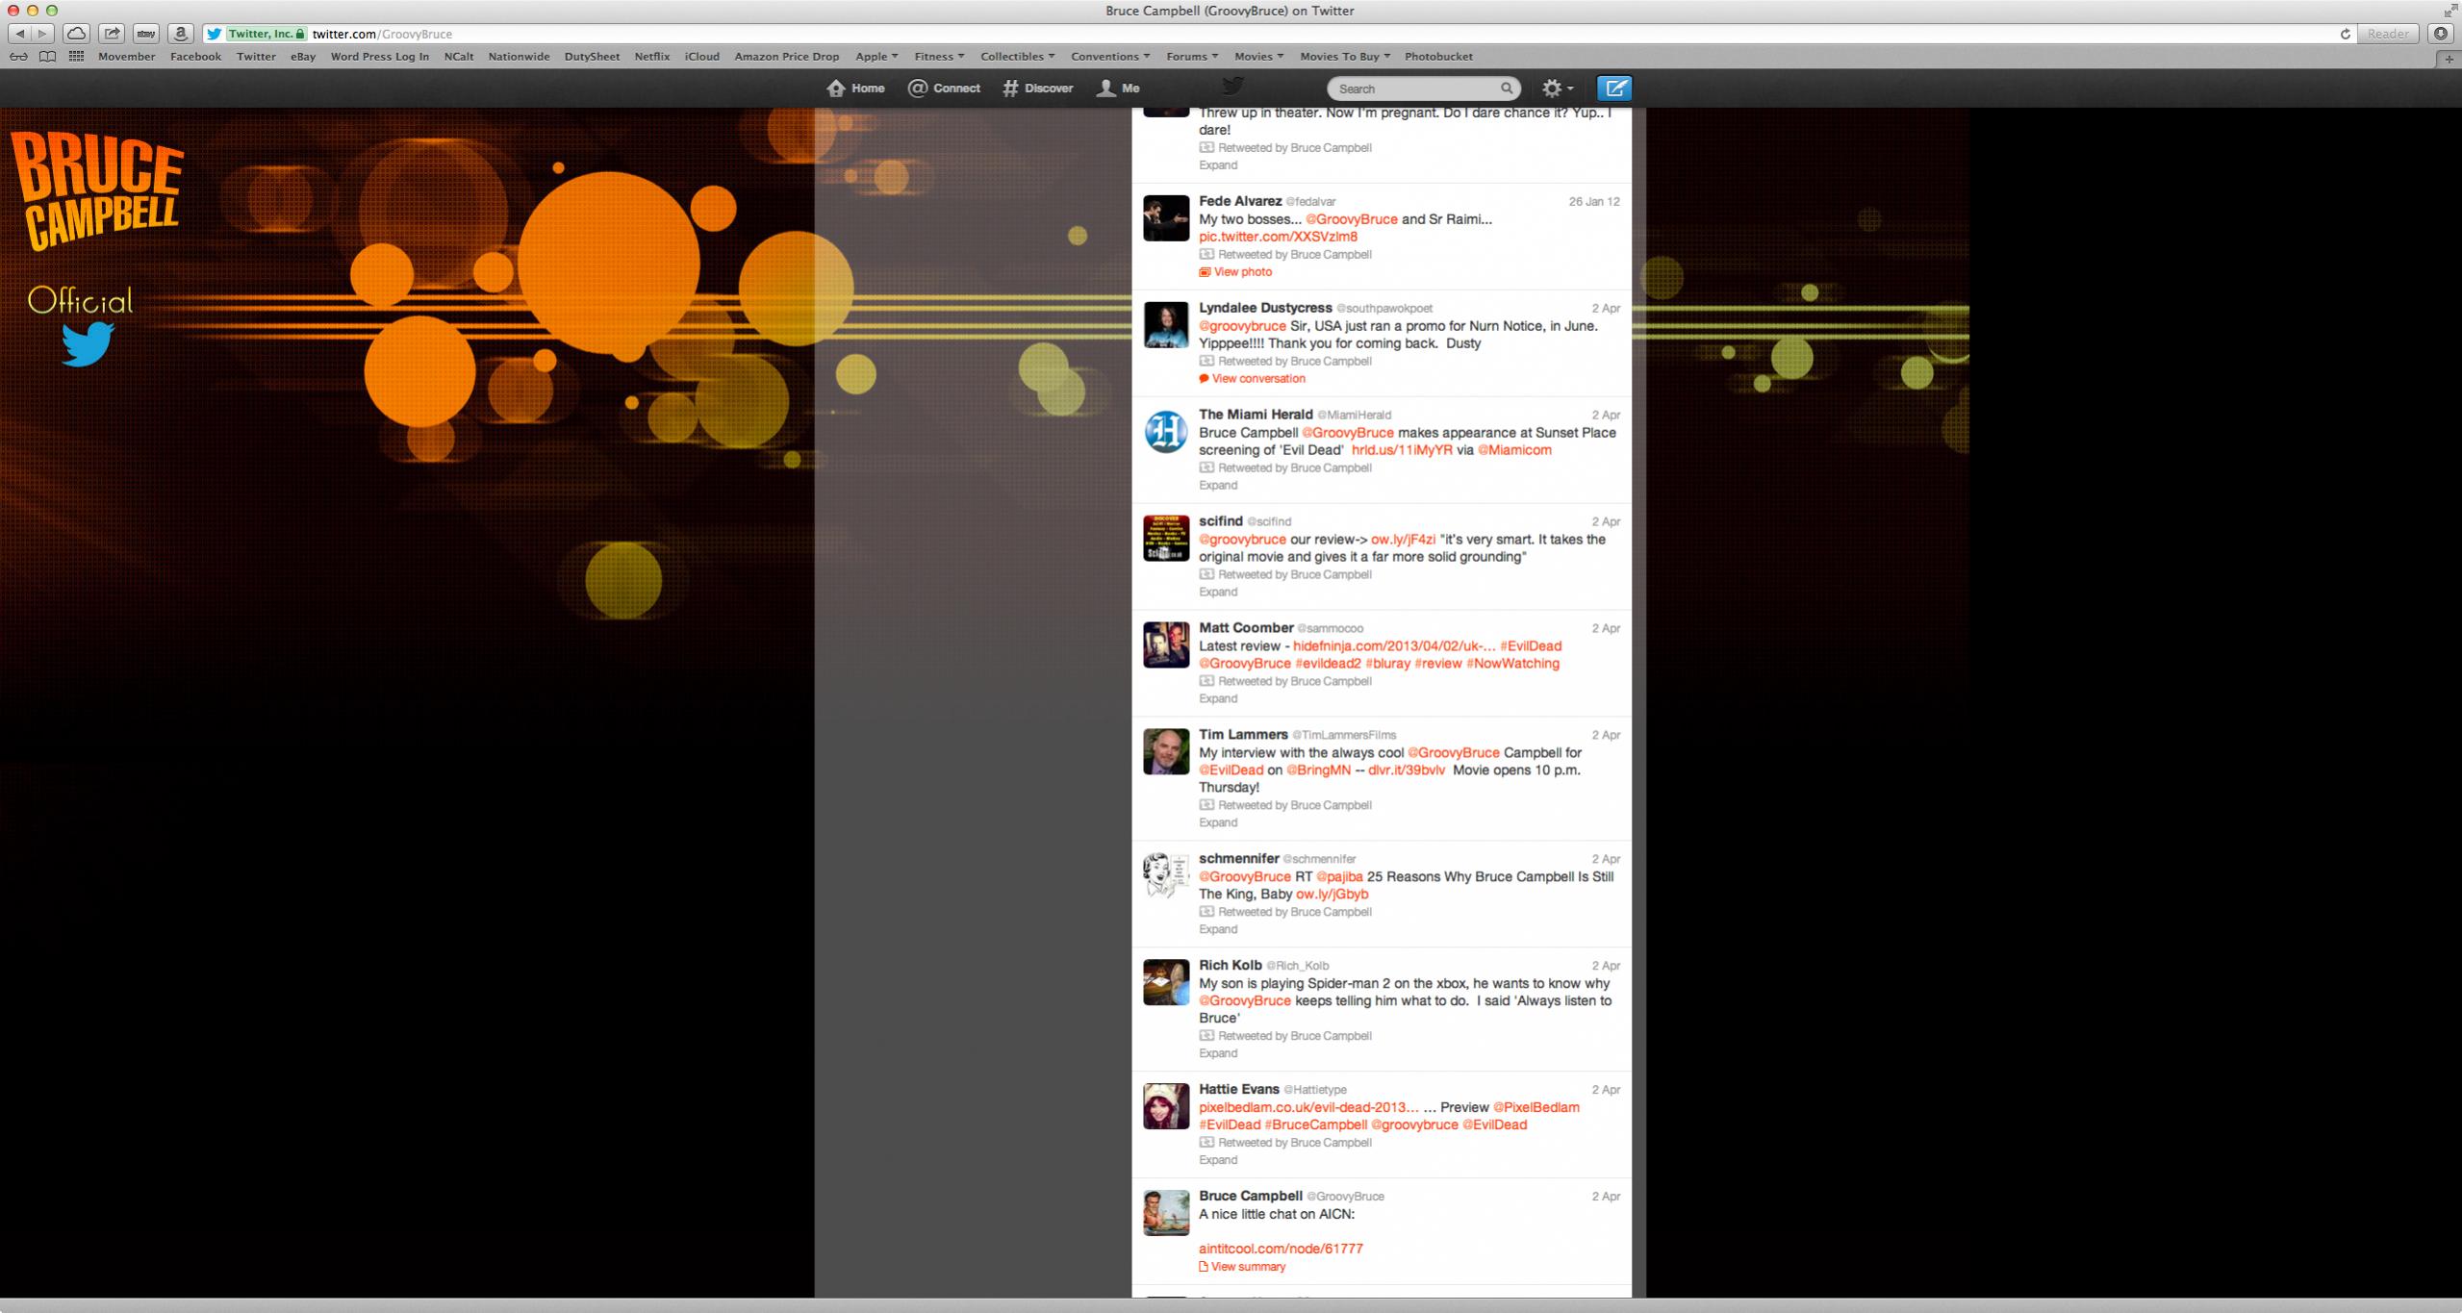
Task: Open the Facebook bookmark
Action: coord(195,57)
